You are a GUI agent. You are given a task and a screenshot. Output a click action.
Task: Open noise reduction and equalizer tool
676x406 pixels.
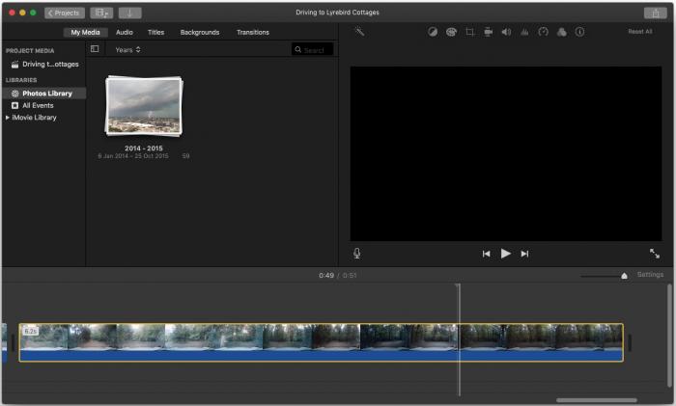[524, 32]
